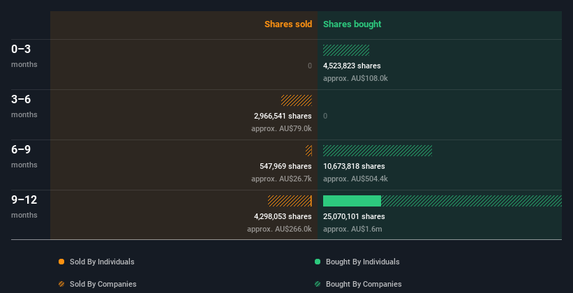This screenshot has width=573, height=293.
Task: Click the 9–12 months row label
Action: pyautogui.click(x=24, y=206)
